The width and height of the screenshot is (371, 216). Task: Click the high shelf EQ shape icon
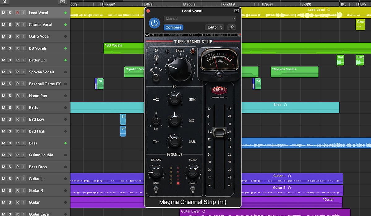[x=156, y=99]
